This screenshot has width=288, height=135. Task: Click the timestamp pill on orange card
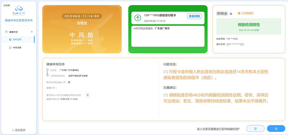82,16
